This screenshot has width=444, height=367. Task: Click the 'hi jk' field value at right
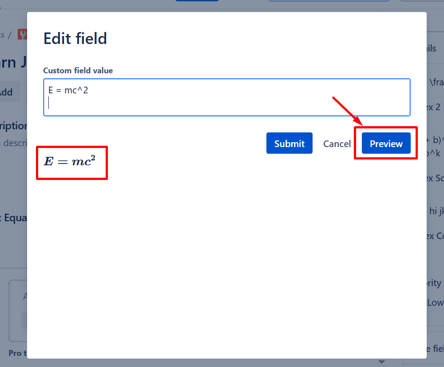436,211
